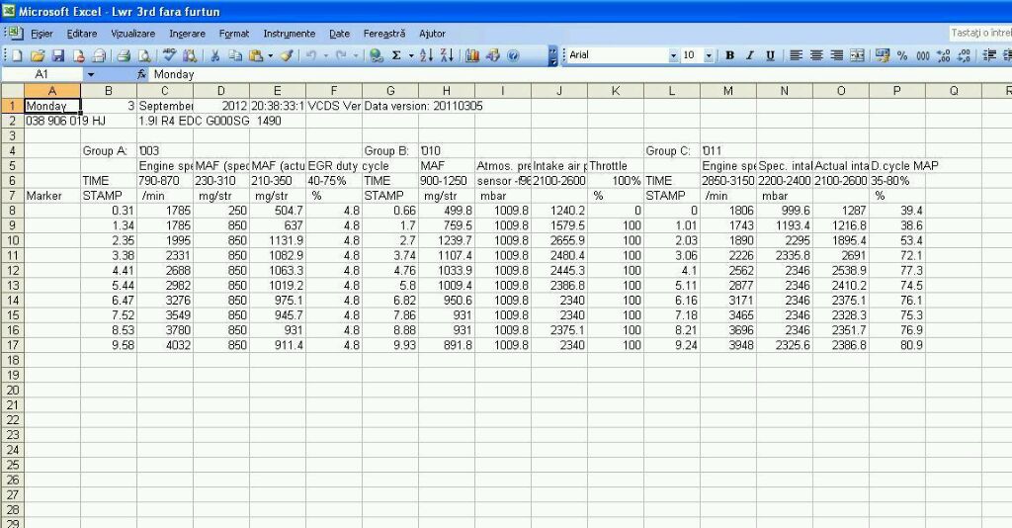Image resolution: width=1012 pixels, height=528 pixels.
Task: Select column A header
Action: click(52, 91)
